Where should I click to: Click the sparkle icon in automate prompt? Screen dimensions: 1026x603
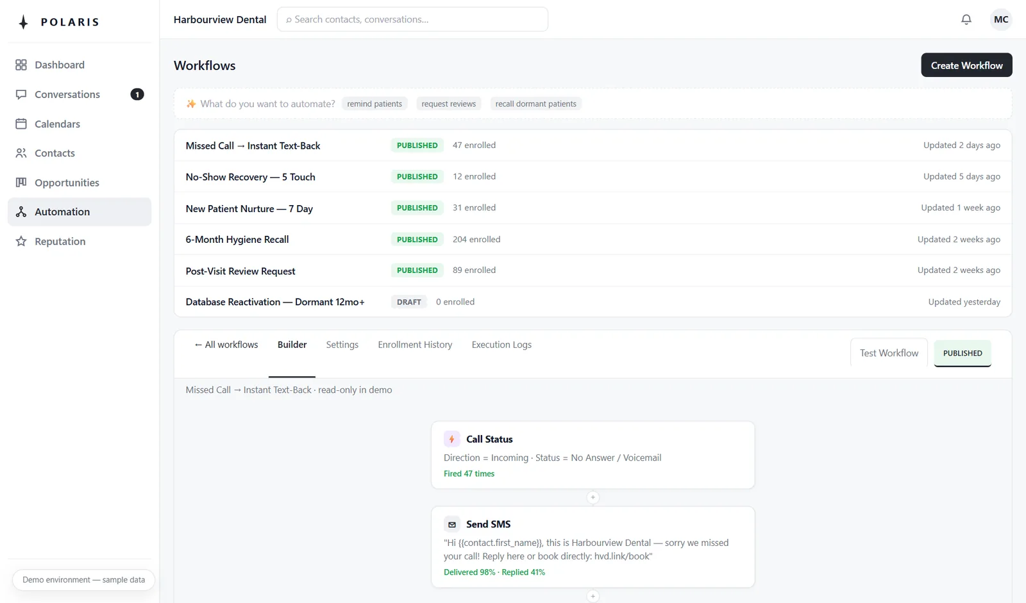click(x=191, y=104)
